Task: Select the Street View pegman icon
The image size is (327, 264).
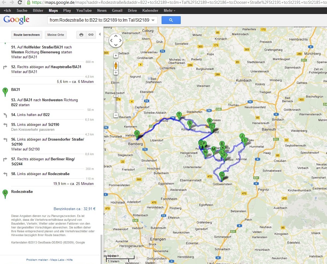Action: [116, 66]
